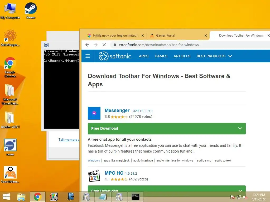This screenshot has height=202, width=270.
Task: Click the Messenger app thumbnail icon
Action: [94, 113]
